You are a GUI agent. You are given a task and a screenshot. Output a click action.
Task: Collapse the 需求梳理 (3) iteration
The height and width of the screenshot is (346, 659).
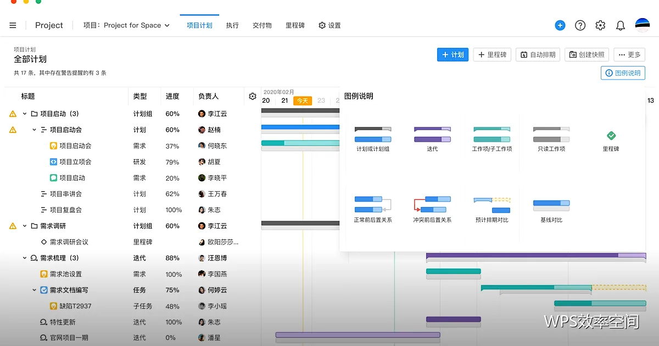coord(25,258)
